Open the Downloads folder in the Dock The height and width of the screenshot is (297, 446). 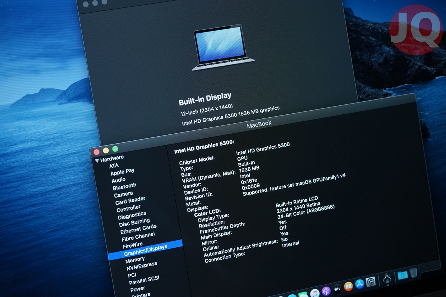point(403,275)
